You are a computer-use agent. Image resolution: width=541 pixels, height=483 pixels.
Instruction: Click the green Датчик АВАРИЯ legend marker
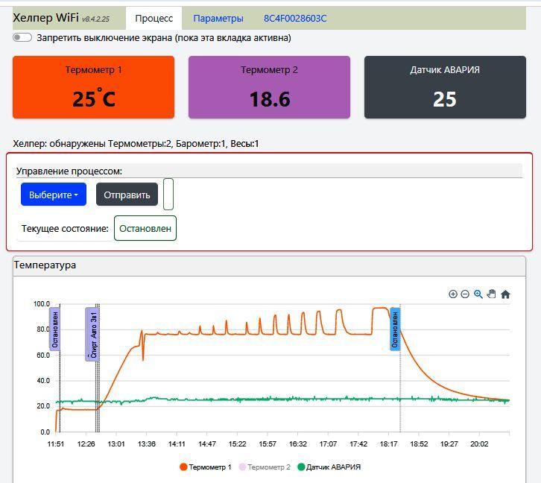301,467
